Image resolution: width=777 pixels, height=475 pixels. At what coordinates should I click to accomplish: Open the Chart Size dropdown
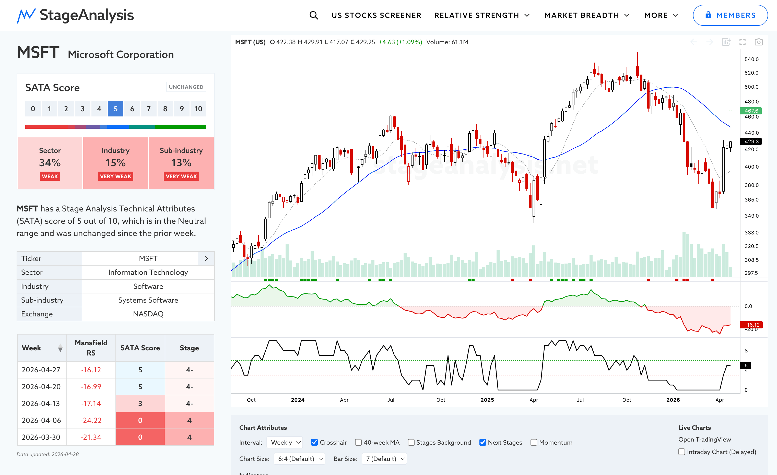pos(299,459)
